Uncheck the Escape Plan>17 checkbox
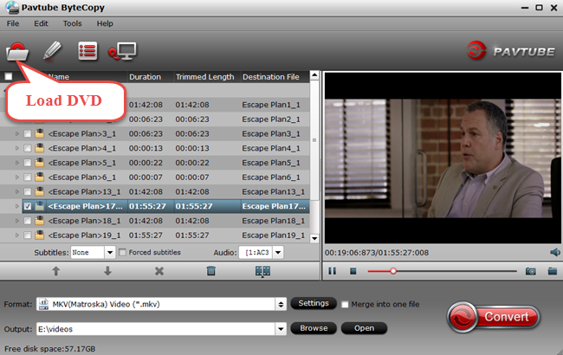 pyautogui.click(x=28, y=206)
